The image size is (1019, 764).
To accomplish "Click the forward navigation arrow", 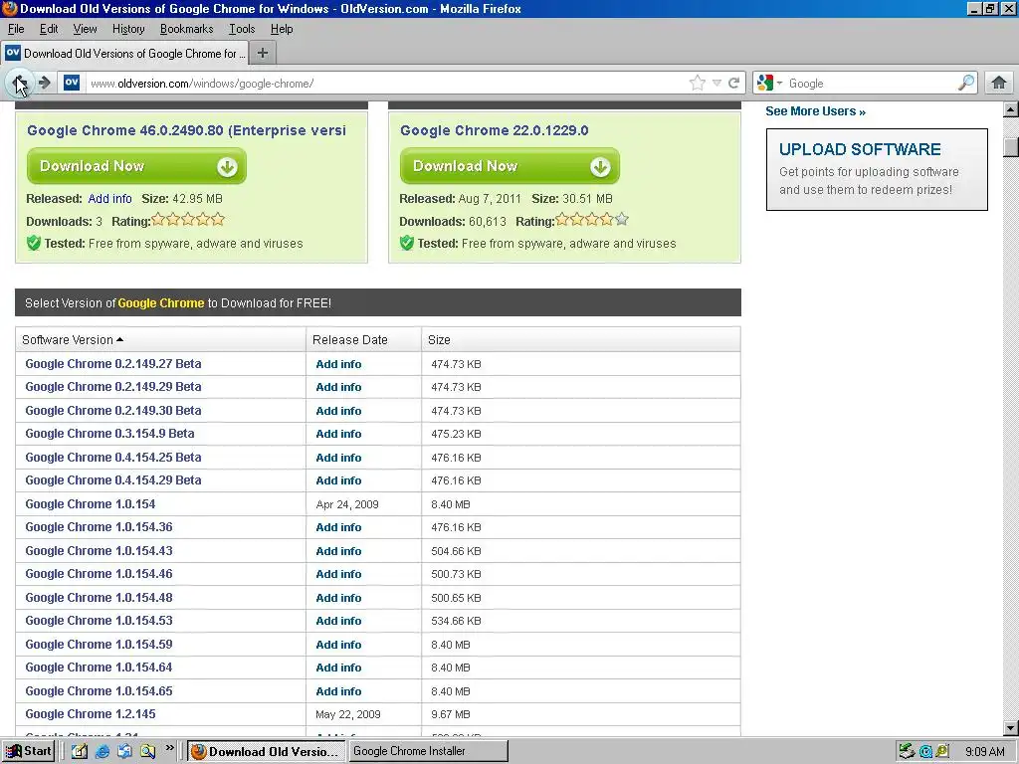I will 45,83.
